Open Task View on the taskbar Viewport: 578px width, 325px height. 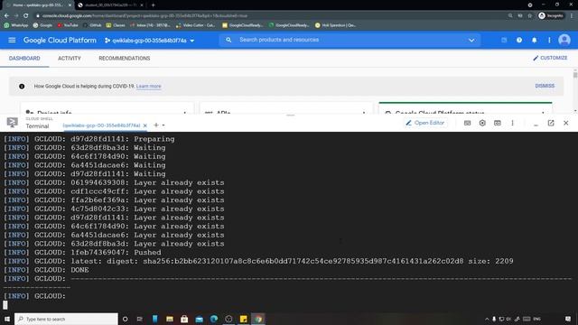[140, 319]
